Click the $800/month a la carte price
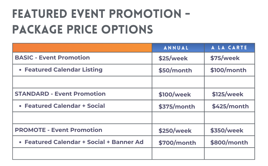268x166 pixels. click(x=229, y=143)
